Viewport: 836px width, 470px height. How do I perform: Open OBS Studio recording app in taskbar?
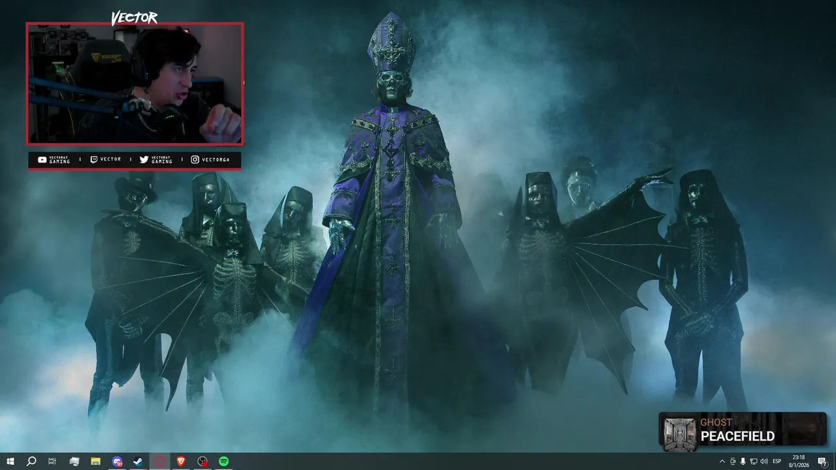[x=202, y=462]
